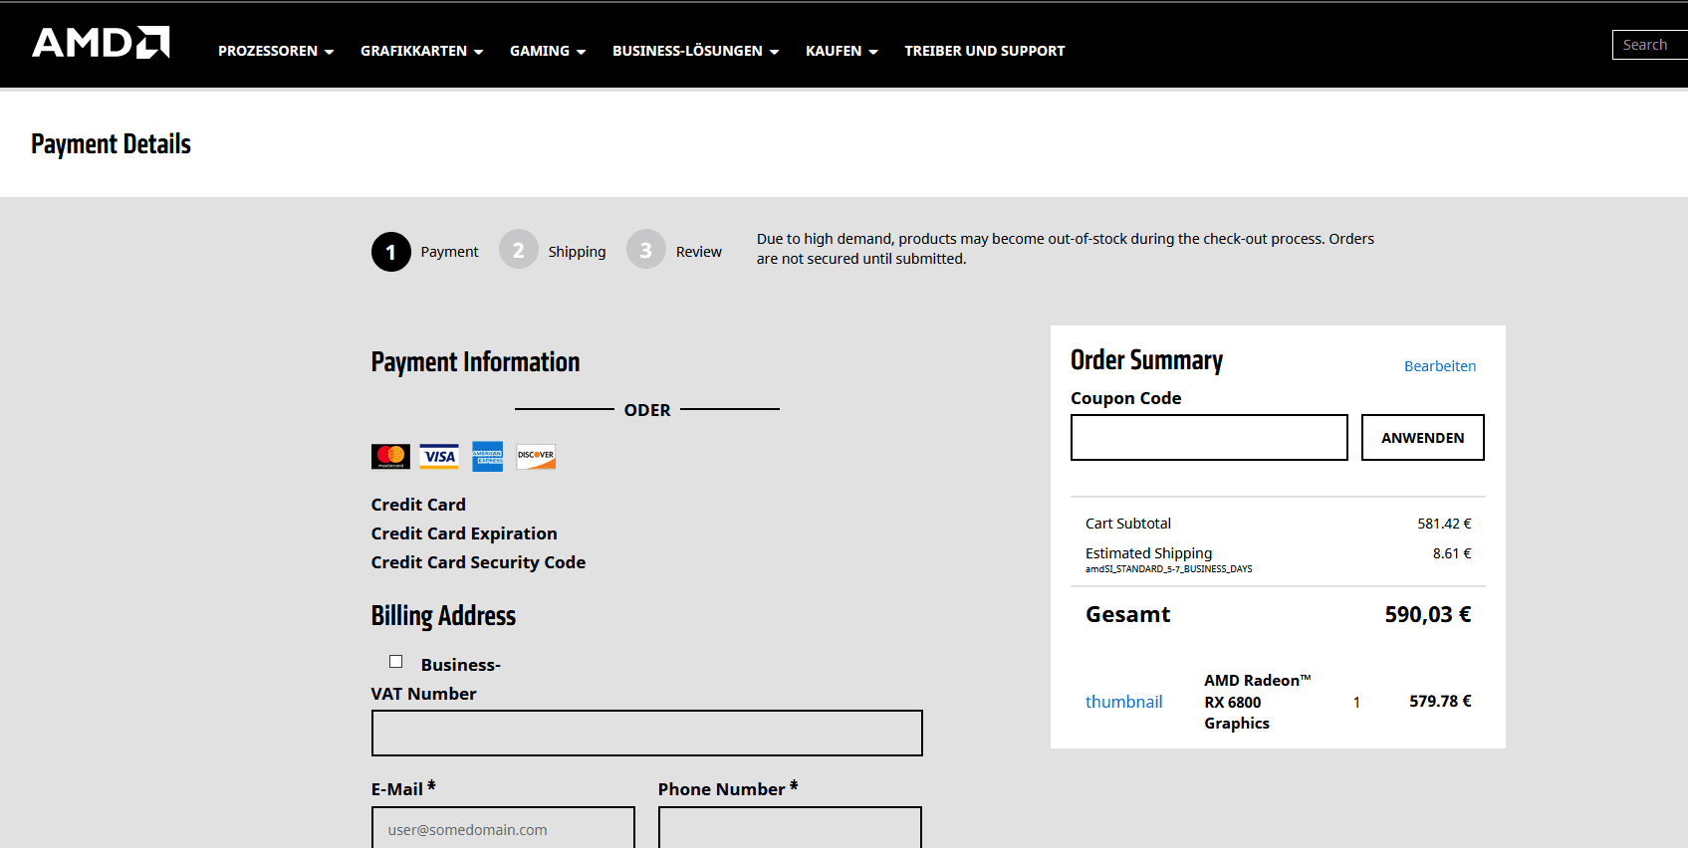
Task: Open the Gaming dropdown menu
Action: (x=548, y=51)
